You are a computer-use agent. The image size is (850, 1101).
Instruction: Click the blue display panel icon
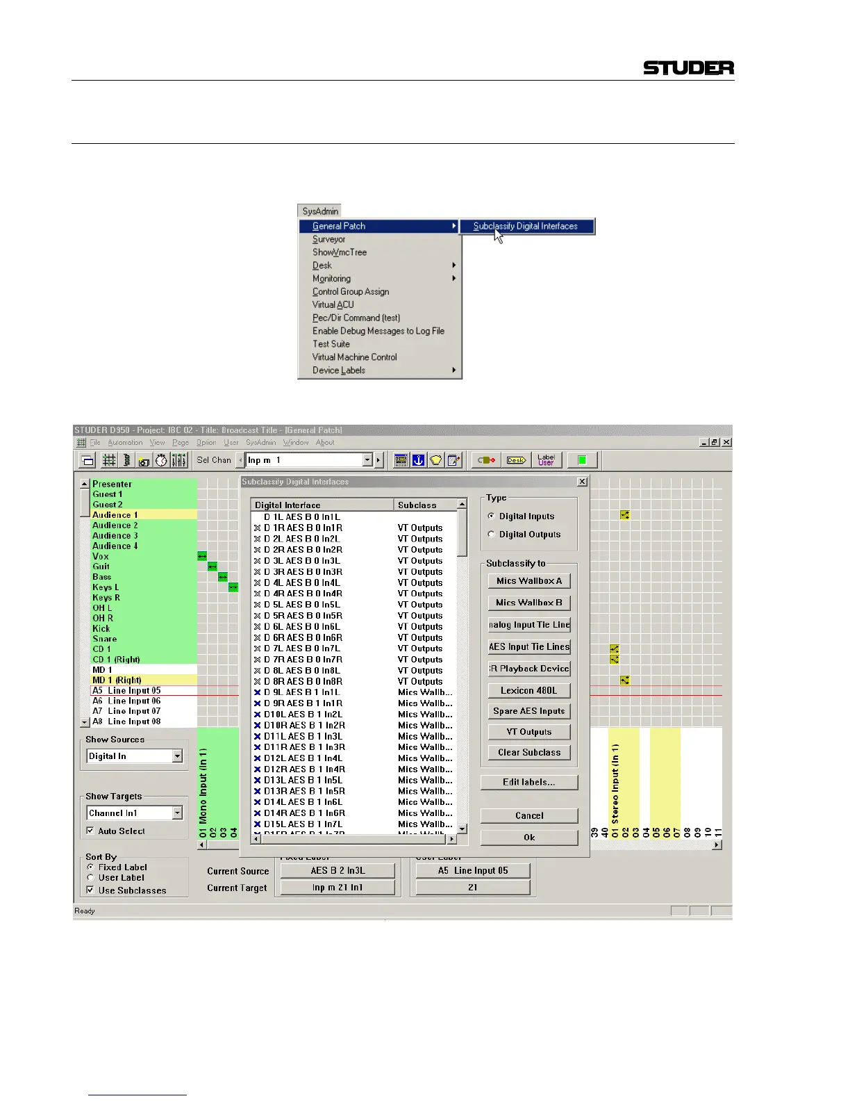tap(401, 460)
